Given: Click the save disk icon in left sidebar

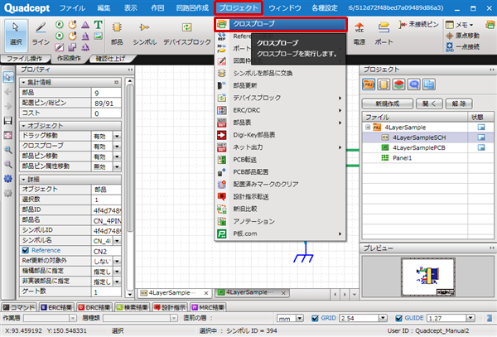Looking at the screenshot, I should click(8, 121).
